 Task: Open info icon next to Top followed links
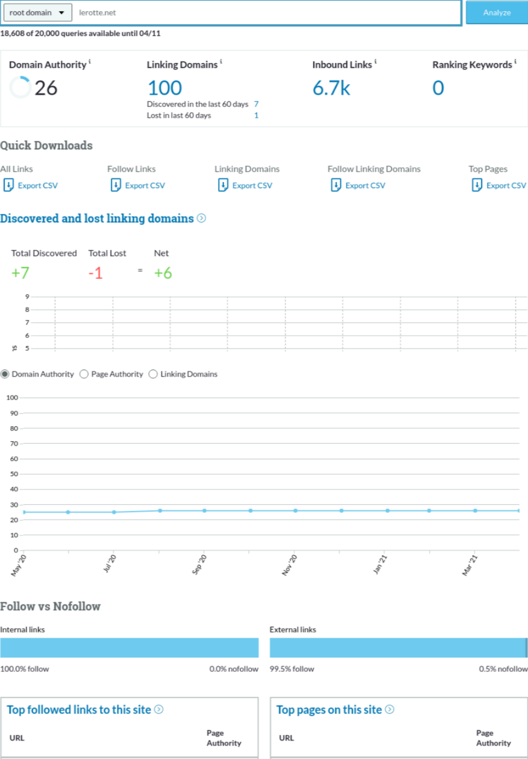(x=159, y=710)
